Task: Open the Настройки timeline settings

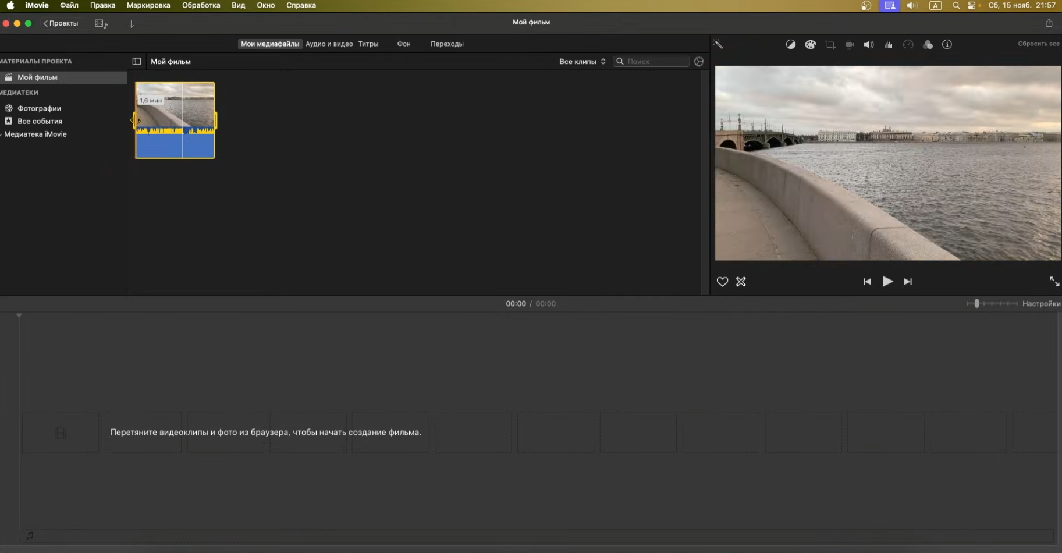Action: pos(1041,304)
